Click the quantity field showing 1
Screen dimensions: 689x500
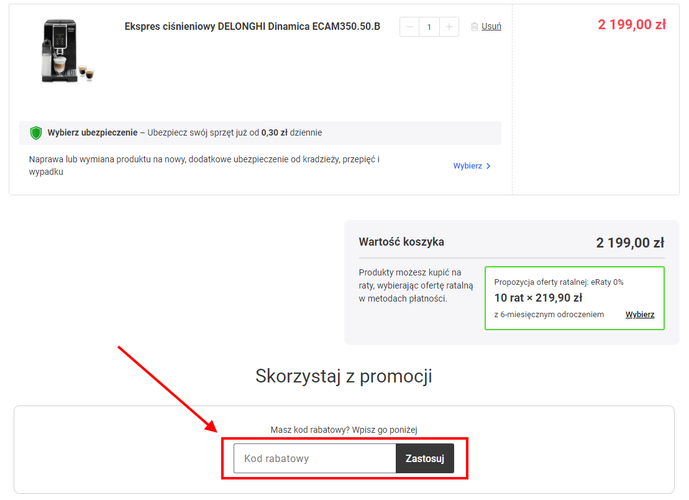(429, 27)
